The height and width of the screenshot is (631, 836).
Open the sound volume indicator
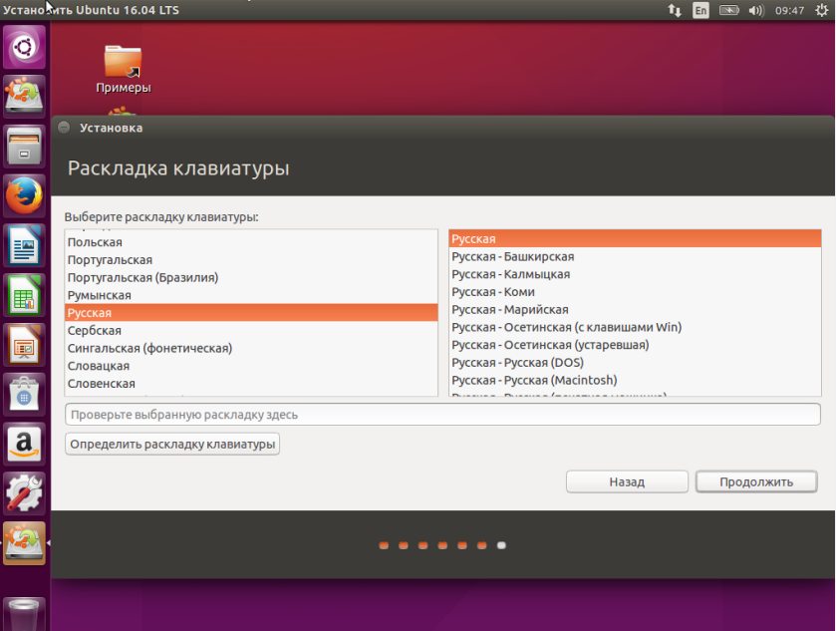coord(756,10)
